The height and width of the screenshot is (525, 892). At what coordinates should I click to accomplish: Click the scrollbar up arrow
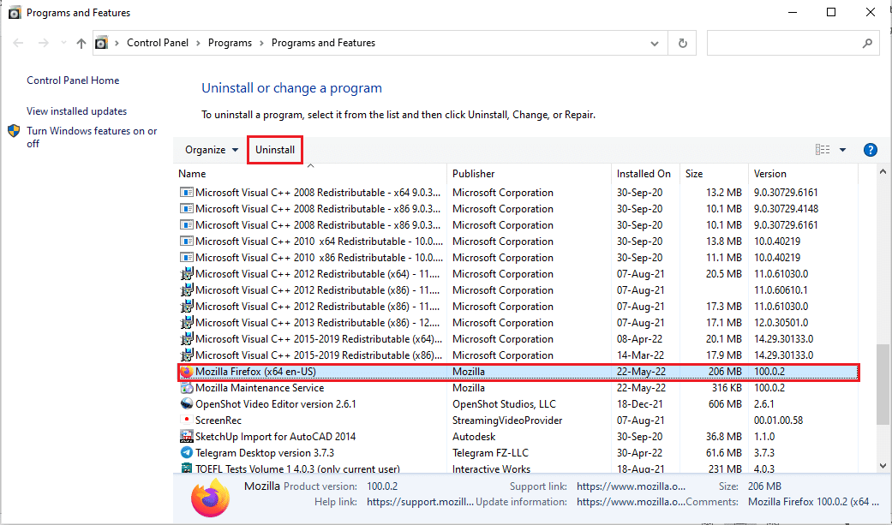click(x=883, y=172)
